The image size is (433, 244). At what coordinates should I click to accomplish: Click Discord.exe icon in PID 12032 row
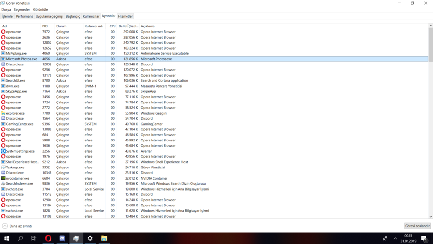click(x=3, y=64)
